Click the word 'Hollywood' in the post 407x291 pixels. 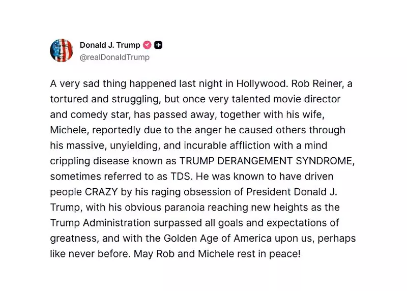[x=244, y=83]
